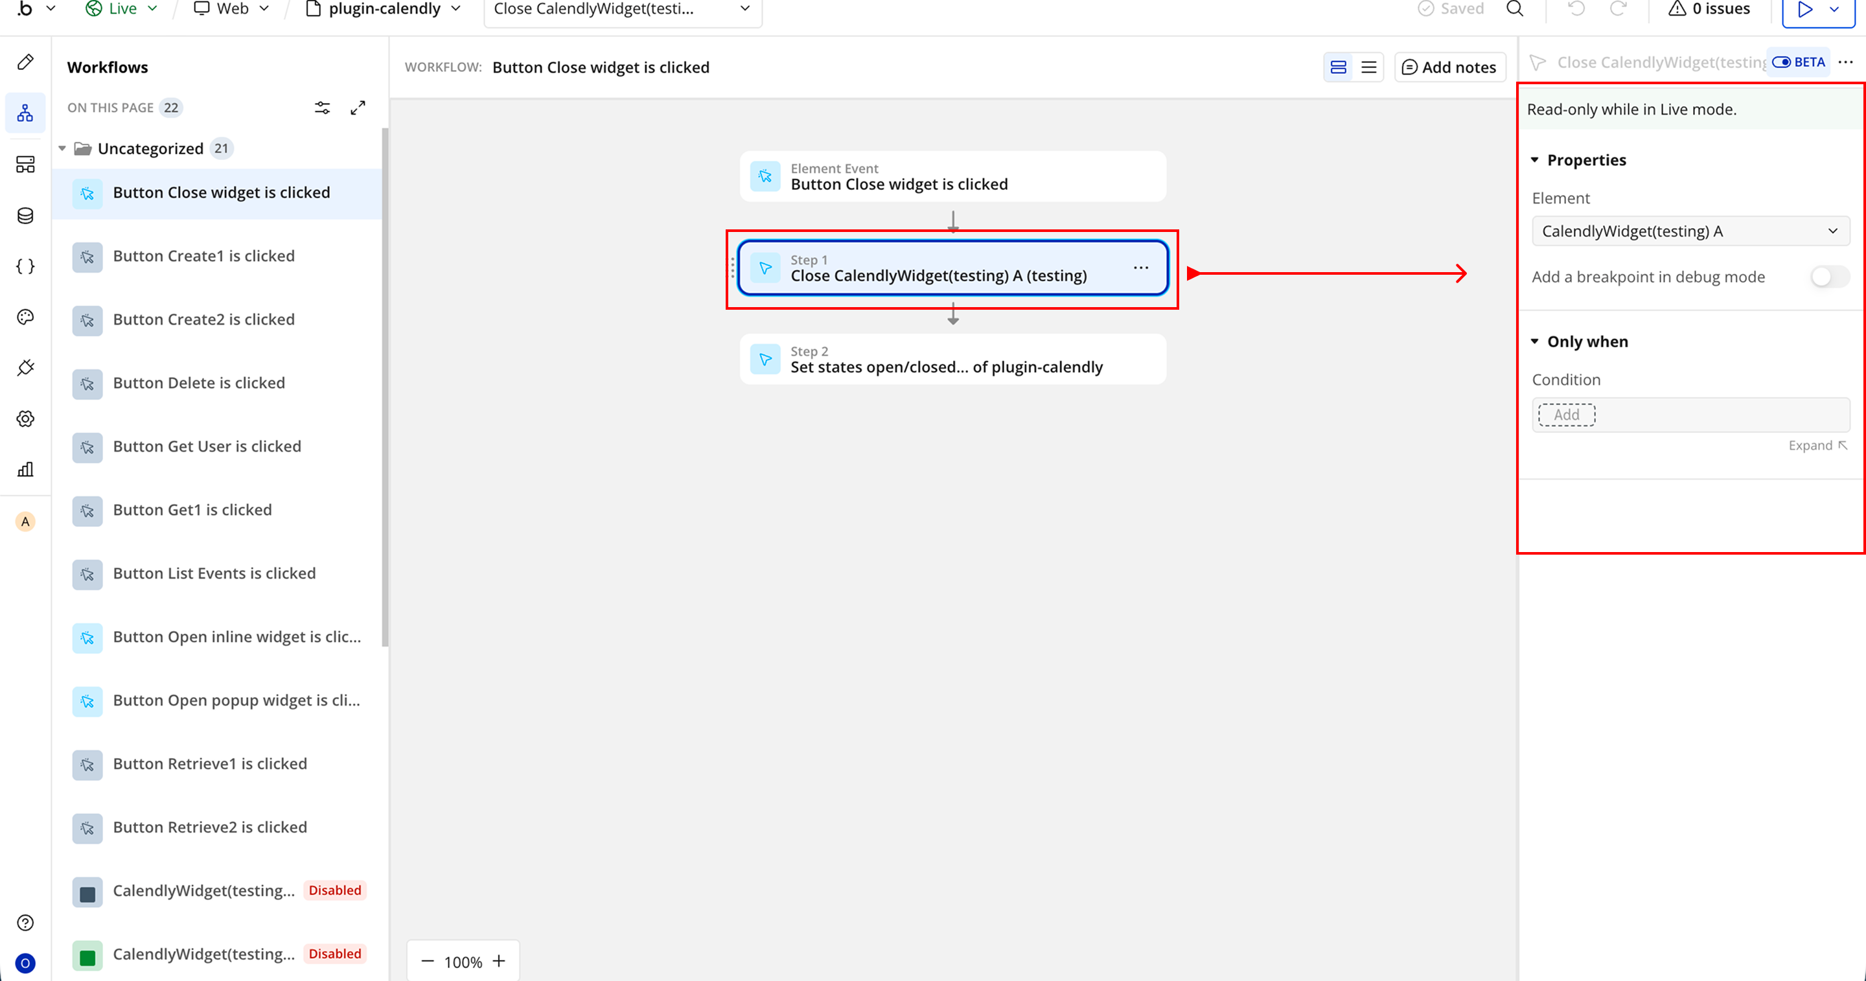Viewport: 1866px width, 981px height.
Task: Click the zoom in plus button
Action: (x=499, y=962)
